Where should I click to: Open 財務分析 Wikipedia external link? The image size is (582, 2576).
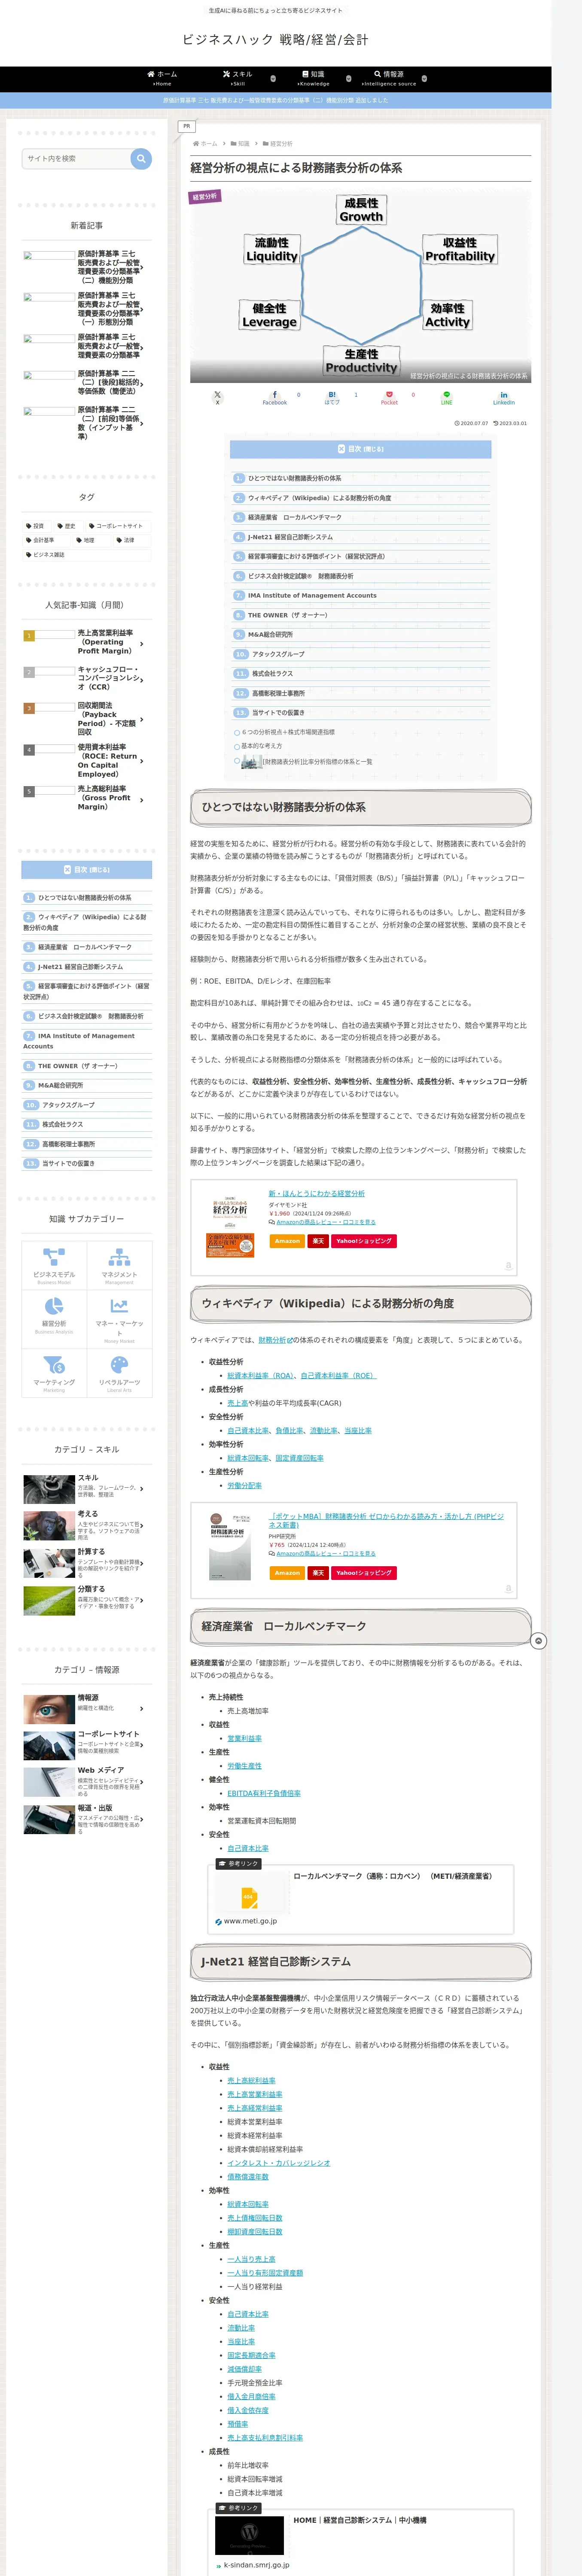pyautogui.click(x=274, y=1340)
